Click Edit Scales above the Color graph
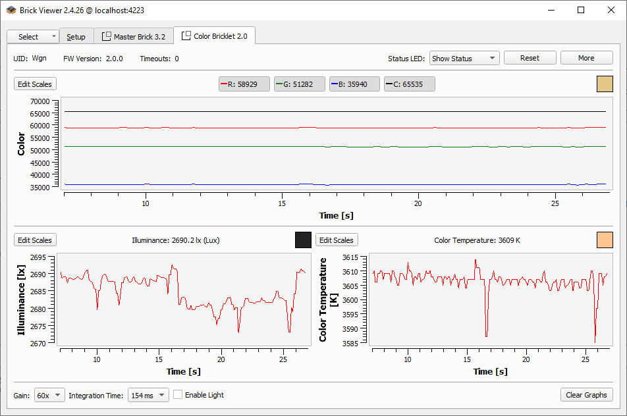This screenshot has width=627, height=416. 36,84
